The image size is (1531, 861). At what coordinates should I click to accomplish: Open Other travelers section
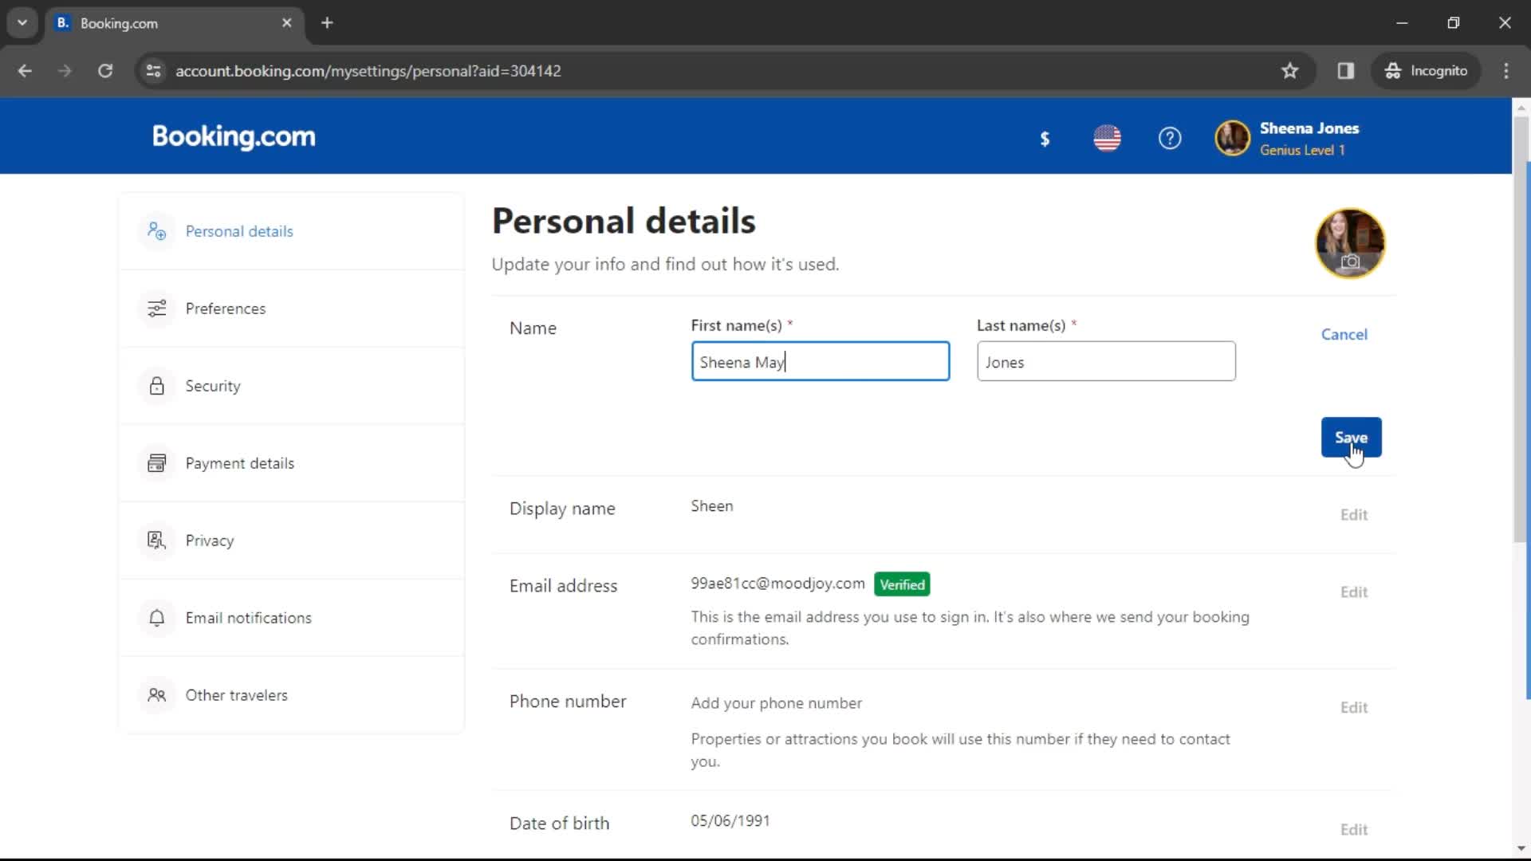point(292,695)
